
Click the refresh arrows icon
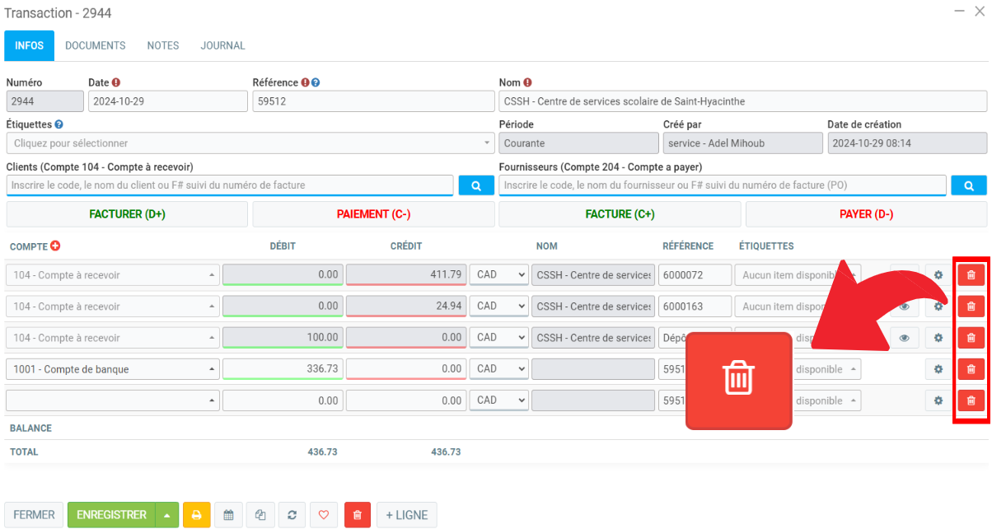(292, 515)
